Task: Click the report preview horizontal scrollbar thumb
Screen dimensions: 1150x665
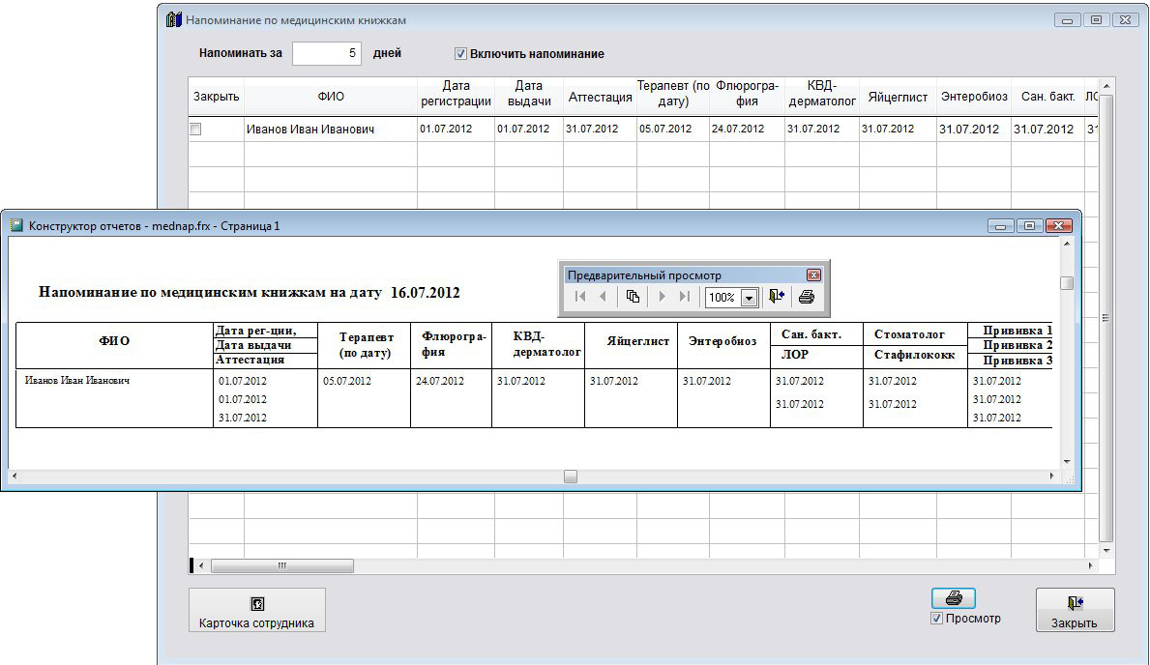Action: (x=571, y=477)
